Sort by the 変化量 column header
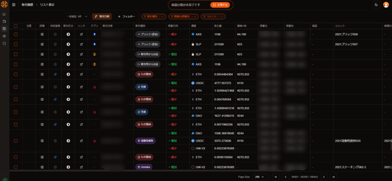 pos(219,26)
